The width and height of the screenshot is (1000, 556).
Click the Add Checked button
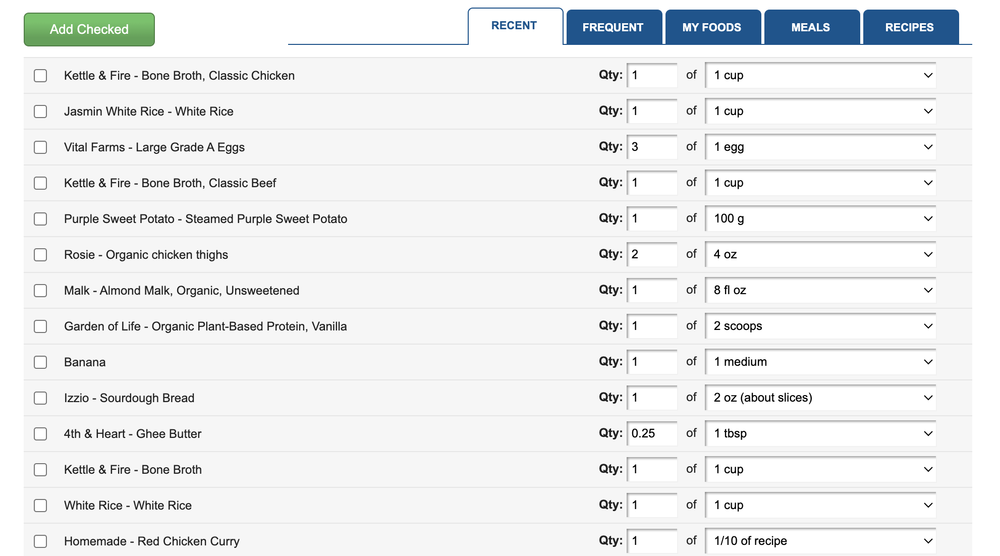coord(89,29)
